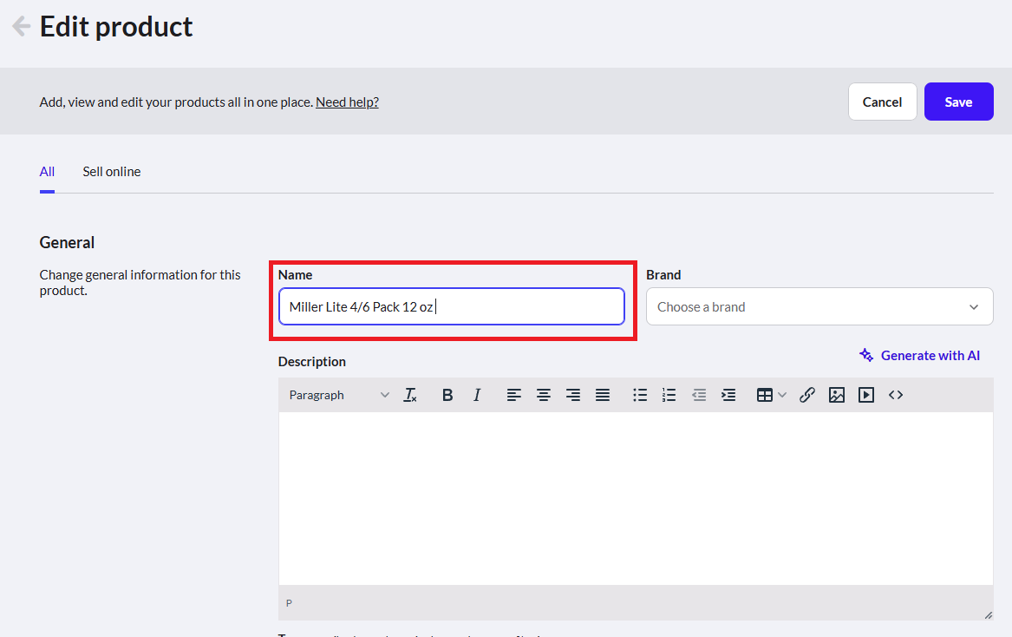Insert an image into the description

coord(837,395)
